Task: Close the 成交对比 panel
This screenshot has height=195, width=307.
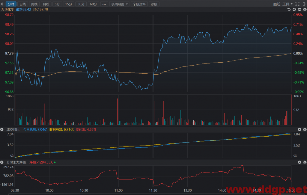Action: point(300,129)
